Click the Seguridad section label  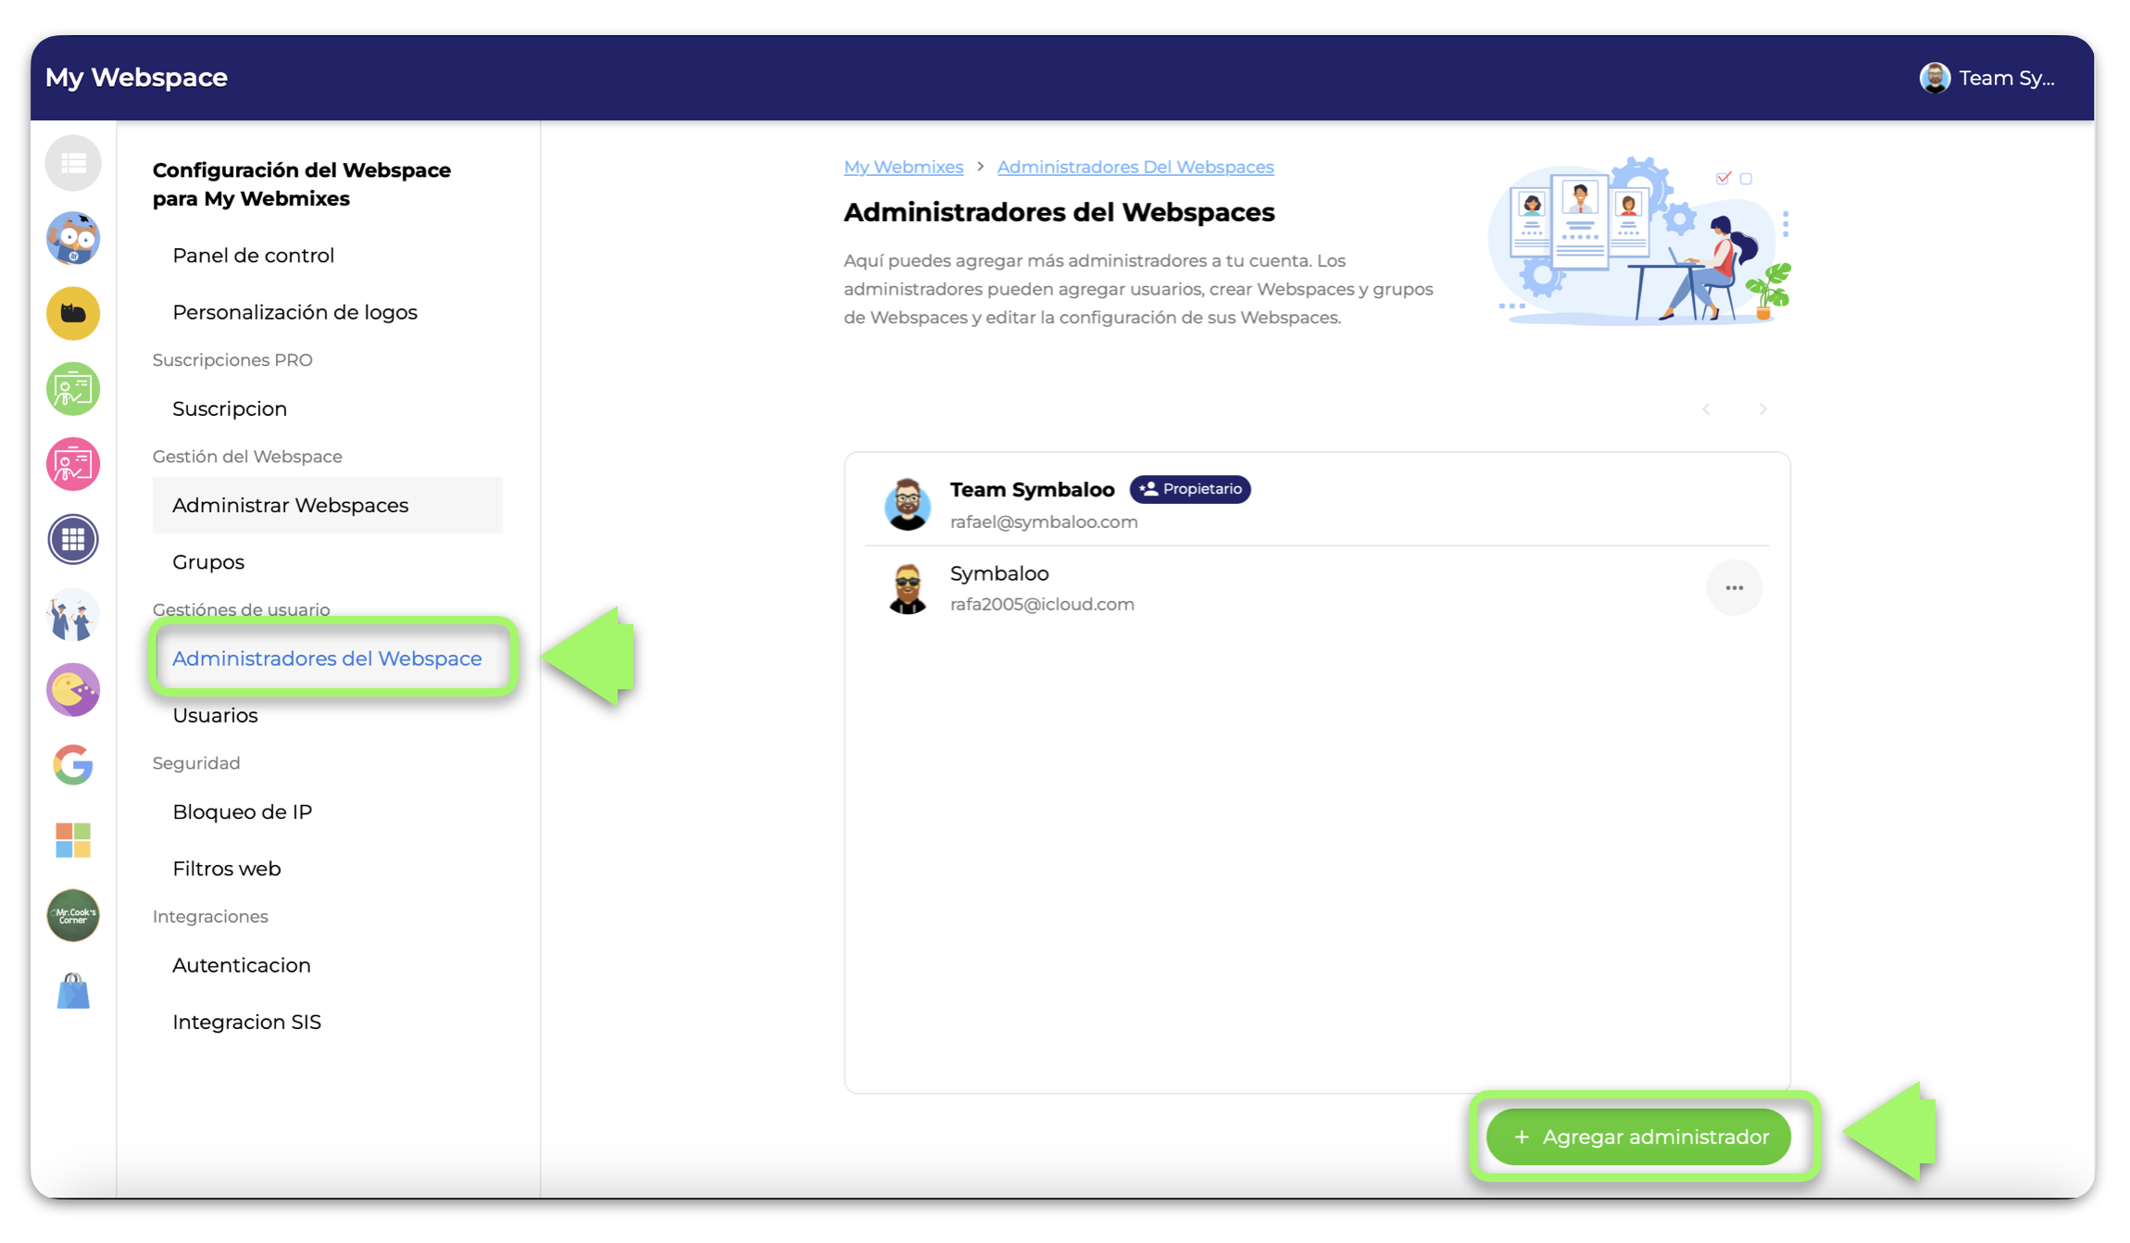[196, 763]
